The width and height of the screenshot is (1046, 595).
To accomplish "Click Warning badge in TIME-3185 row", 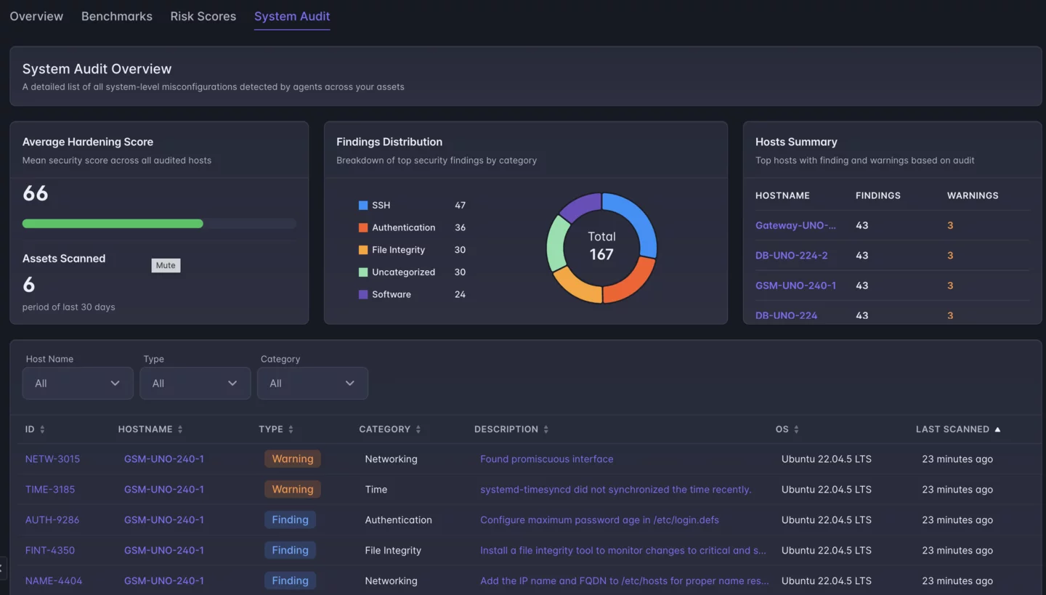I will [293, 490].
